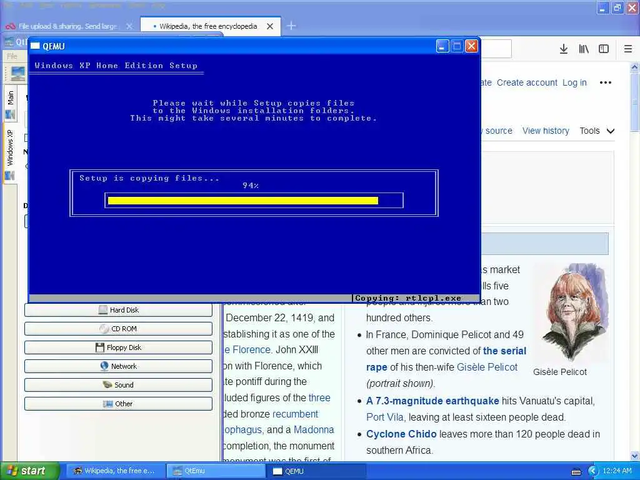Close the Wikipedia browser tab
The height and width of the screenshot is (480, 640).
point(270,26)
